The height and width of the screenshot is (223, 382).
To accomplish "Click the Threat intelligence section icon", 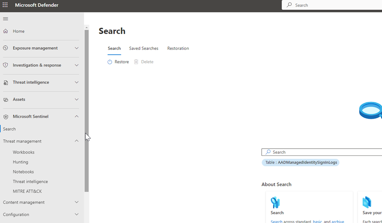I will [6, 82].
